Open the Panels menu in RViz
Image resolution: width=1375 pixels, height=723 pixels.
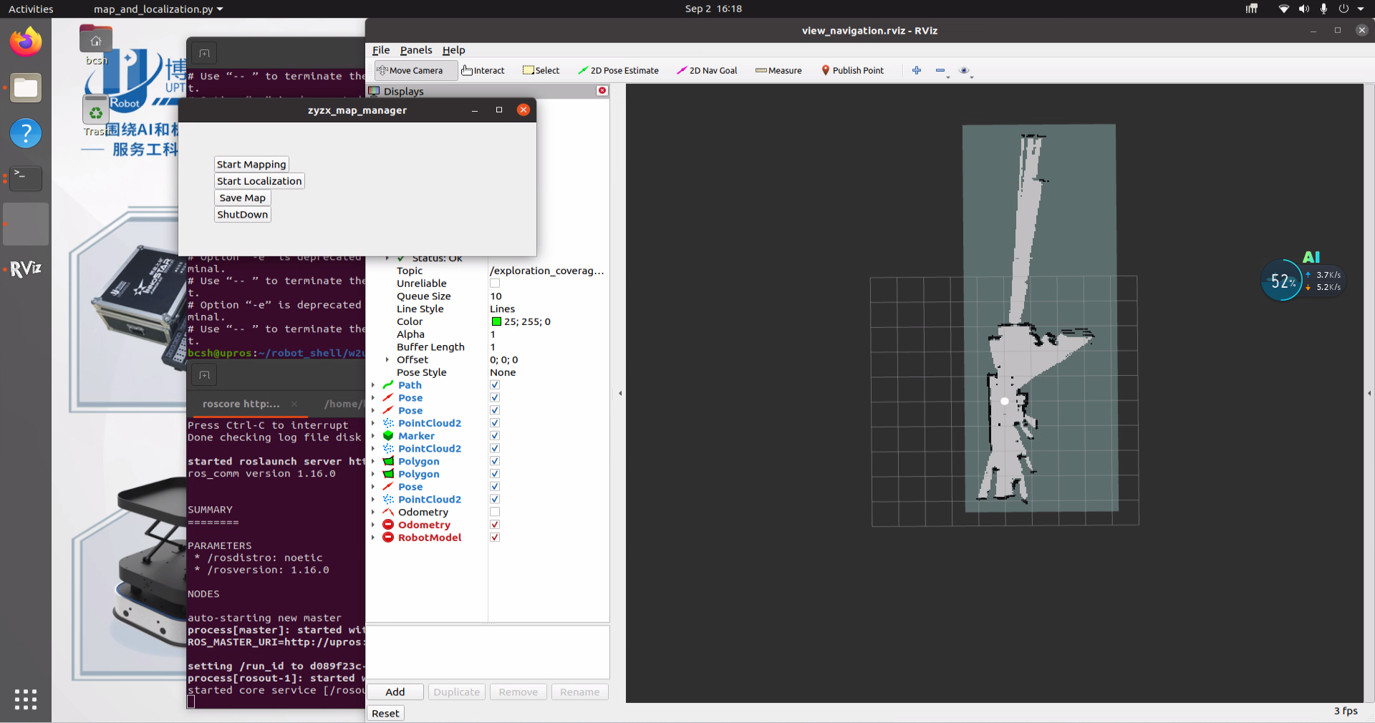416,50
